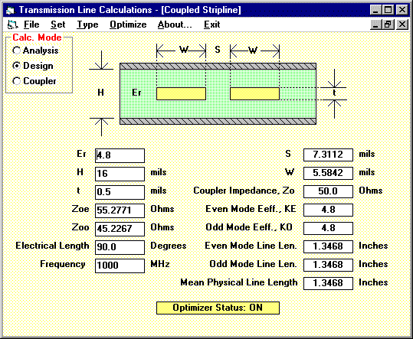
Task: Click the Coupler Impedance Zo field showing 50.0
Action: [328, 191]
